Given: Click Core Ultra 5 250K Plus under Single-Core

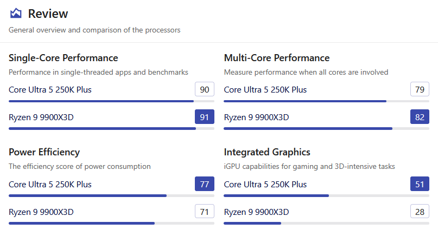Looking at the screenshot, I should (50, 90).
